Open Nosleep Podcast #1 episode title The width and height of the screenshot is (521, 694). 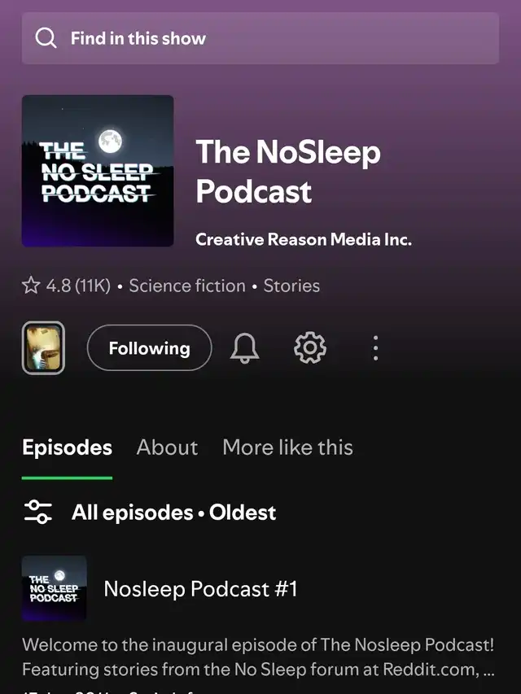tap(200, 589)
